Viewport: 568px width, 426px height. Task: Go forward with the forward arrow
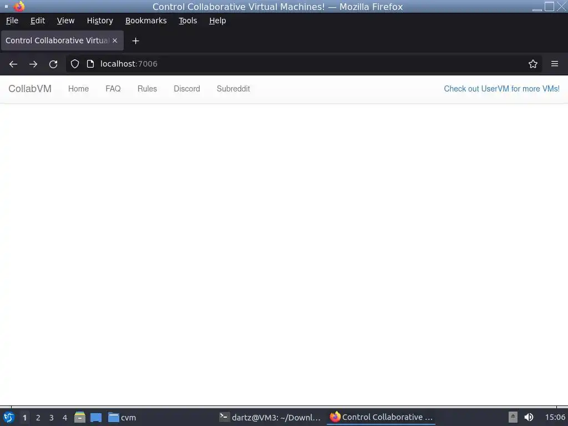(x=33, y=64)
